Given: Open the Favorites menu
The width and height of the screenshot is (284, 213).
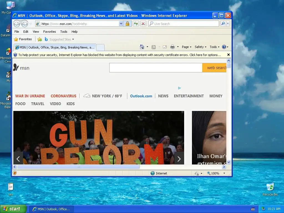Looking at the screenshot, I should pyautogui.click(x=49, y=32).
